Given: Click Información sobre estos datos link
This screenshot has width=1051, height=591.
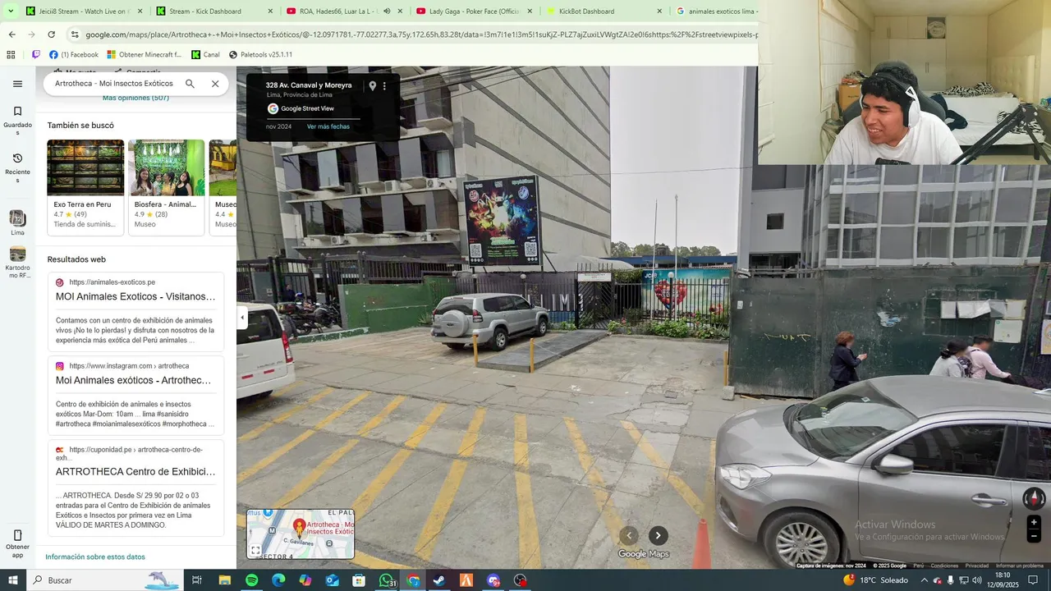Looking at the screenshot, I should click(95, 557).
